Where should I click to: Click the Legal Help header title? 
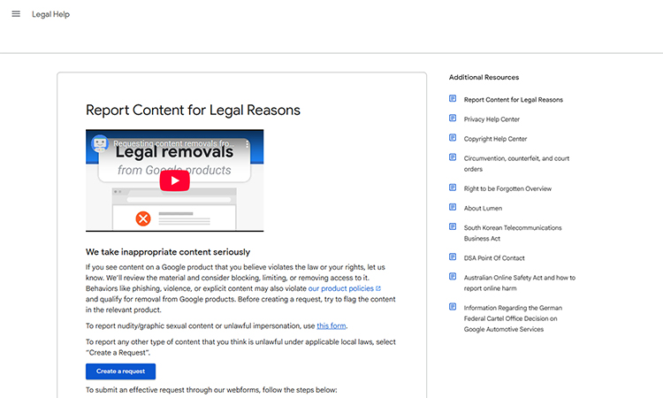coord(50,14)
